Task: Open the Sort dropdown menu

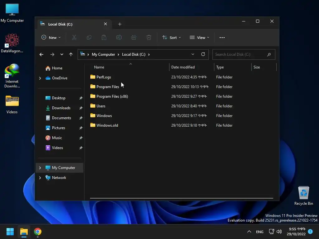Action: 171,37
